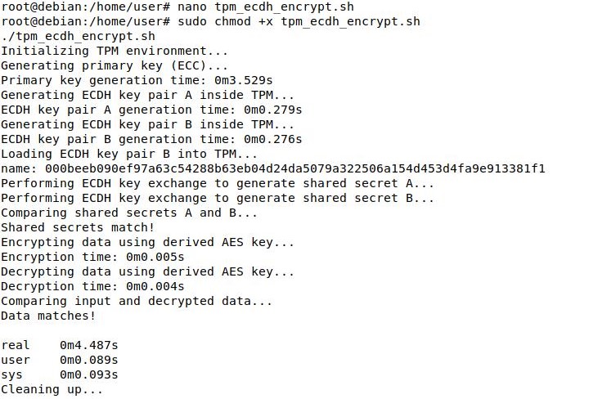Click 'Initializing TPM environment...' text

point(114,51)
